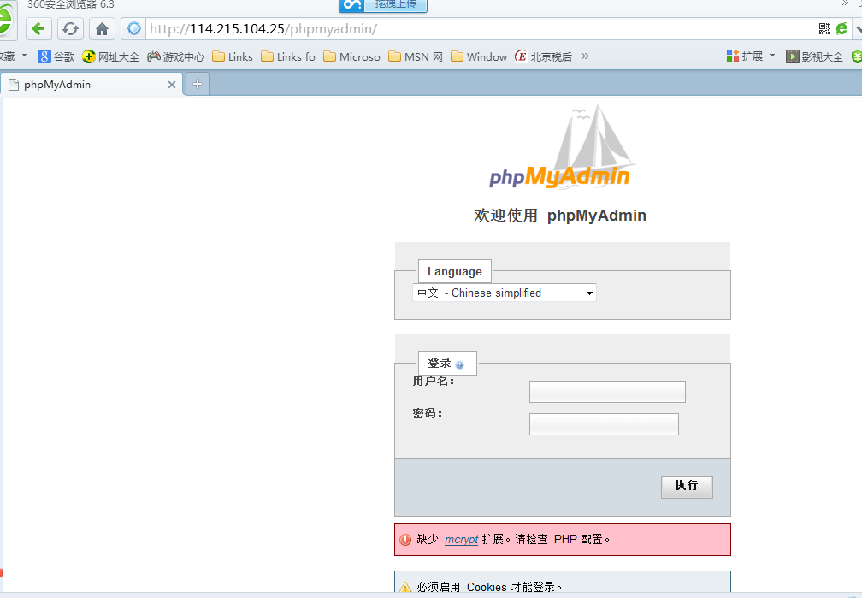The image size is (862, 598).
Task: Click the Language legend label
Action: 455,271
